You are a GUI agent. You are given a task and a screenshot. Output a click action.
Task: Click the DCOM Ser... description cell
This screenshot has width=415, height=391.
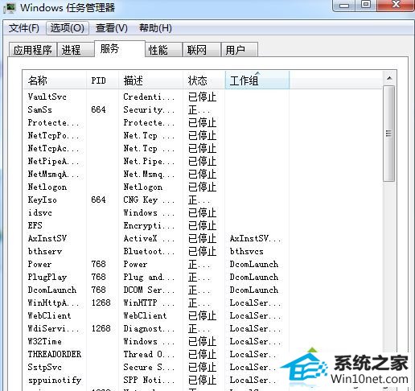click(x=149, y=290)
